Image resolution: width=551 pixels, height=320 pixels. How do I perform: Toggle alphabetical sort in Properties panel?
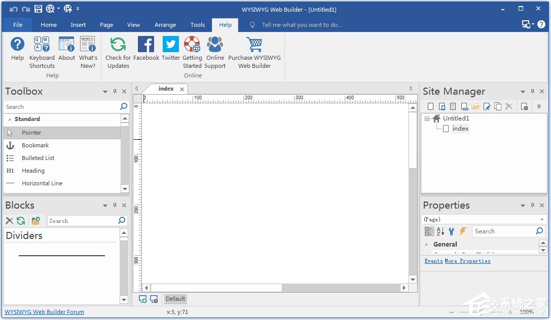coord(440,231)
